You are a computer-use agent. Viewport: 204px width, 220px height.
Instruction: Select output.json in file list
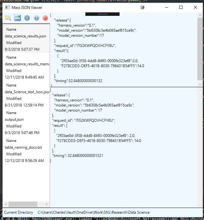14,120
